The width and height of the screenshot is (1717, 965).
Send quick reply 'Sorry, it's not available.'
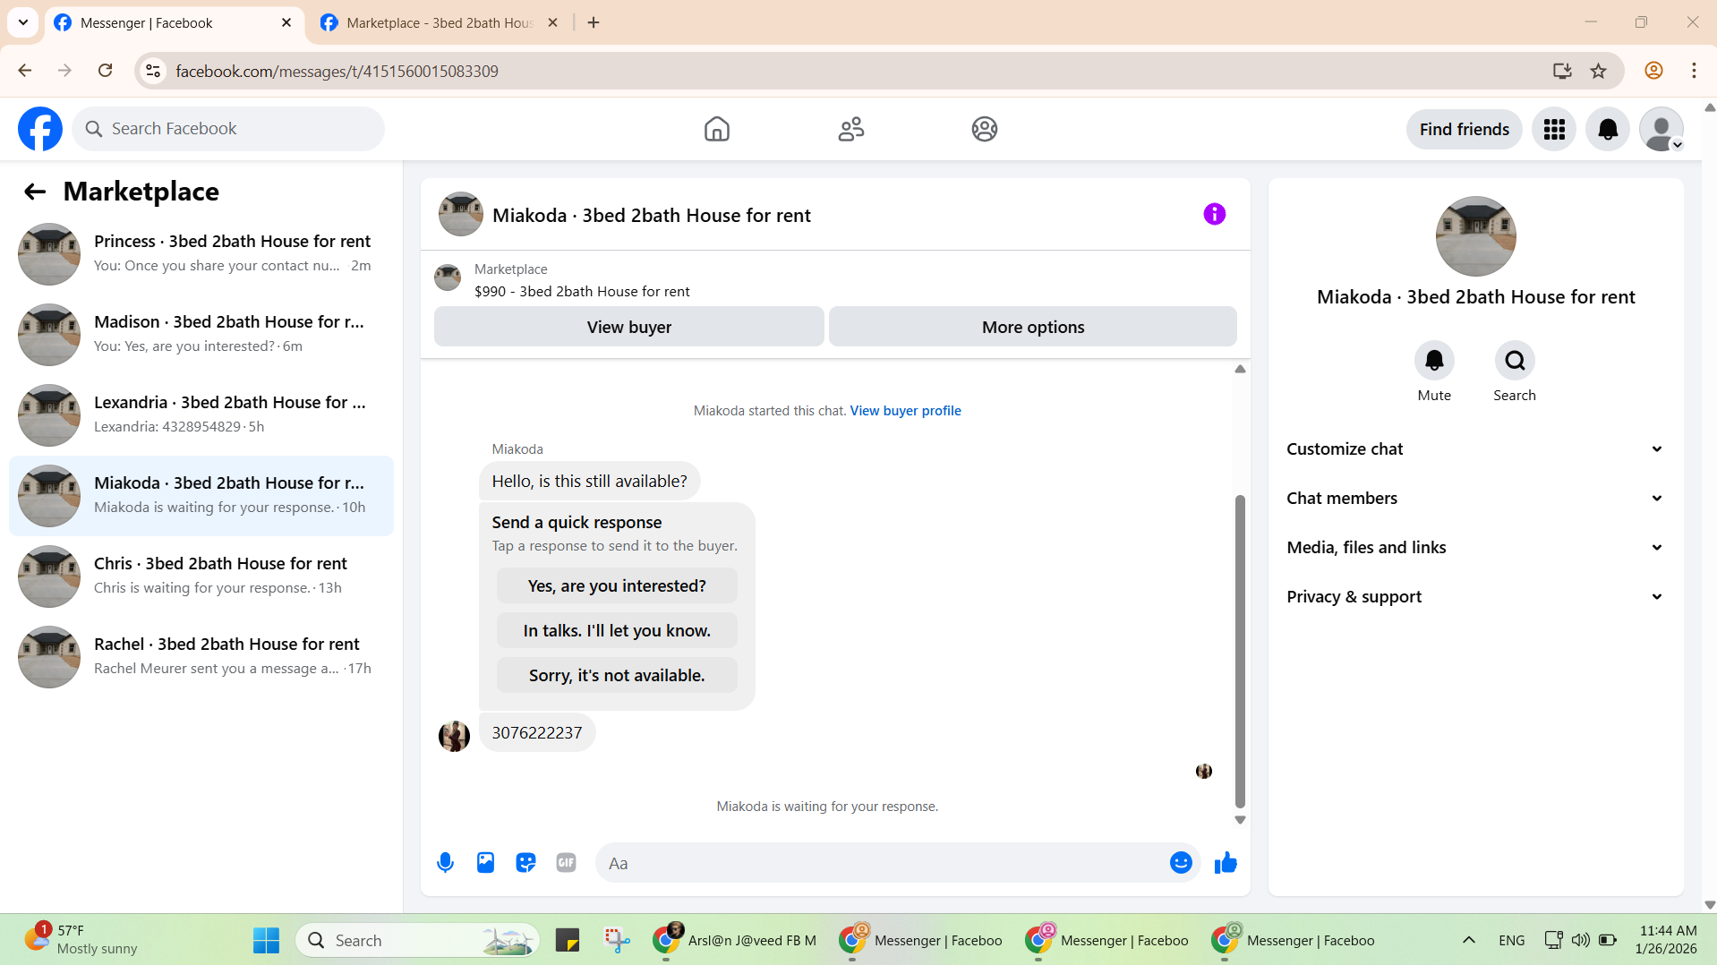point(617,676)
